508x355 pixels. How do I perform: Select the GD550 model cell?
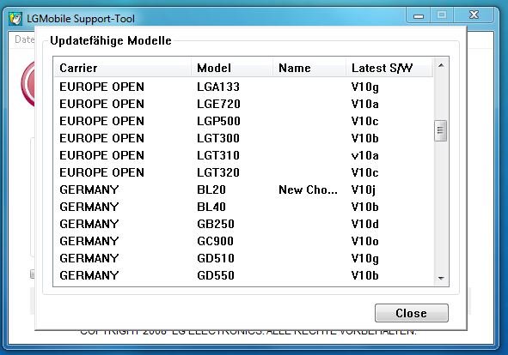(x=216, y=275)
